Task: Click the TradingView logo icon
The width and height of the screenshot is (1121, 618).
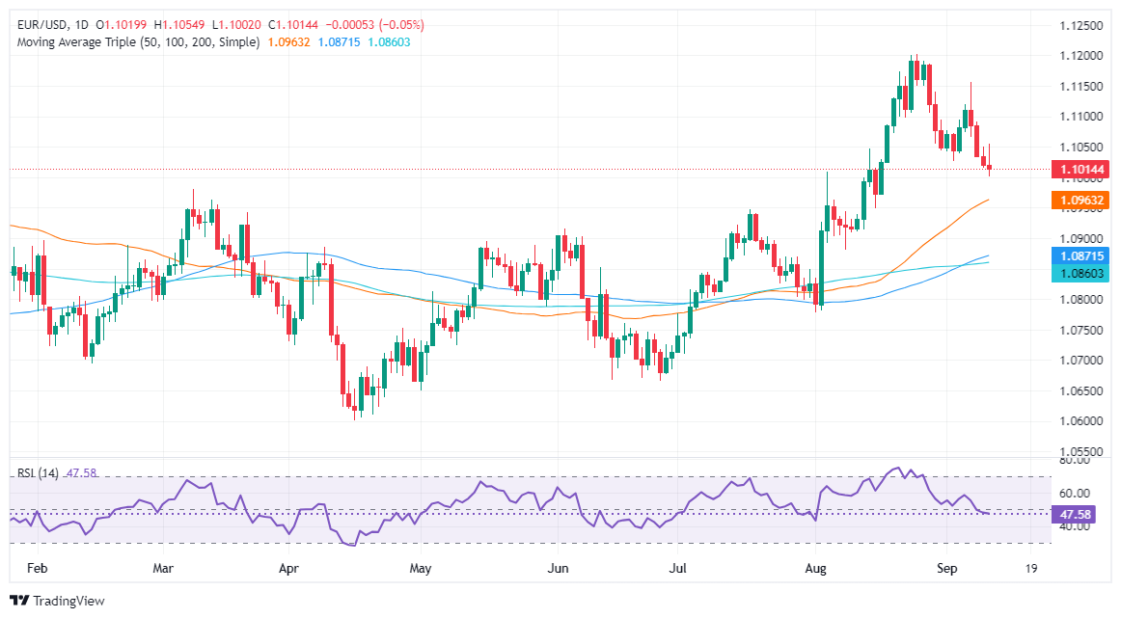Action: tap(19, 601)
